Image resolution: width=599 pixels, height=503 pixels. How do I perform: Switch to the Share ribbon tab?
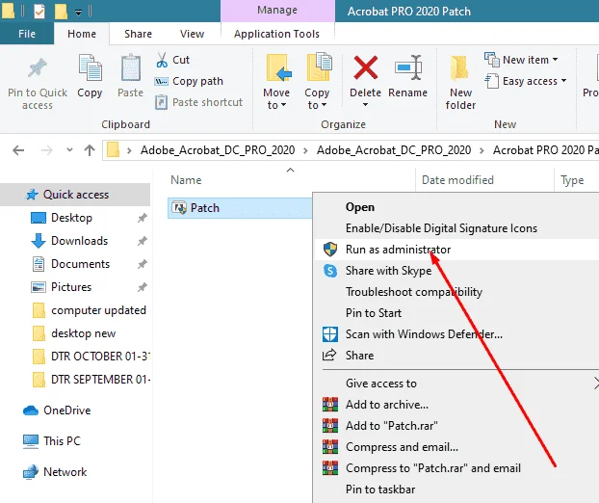138,34
